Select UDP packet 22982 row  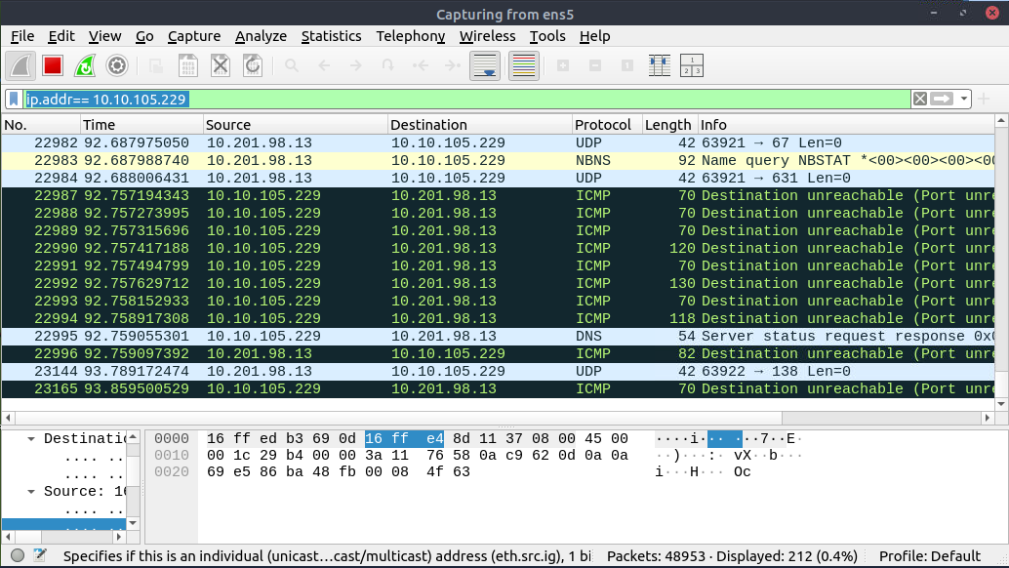pos(498,142)
